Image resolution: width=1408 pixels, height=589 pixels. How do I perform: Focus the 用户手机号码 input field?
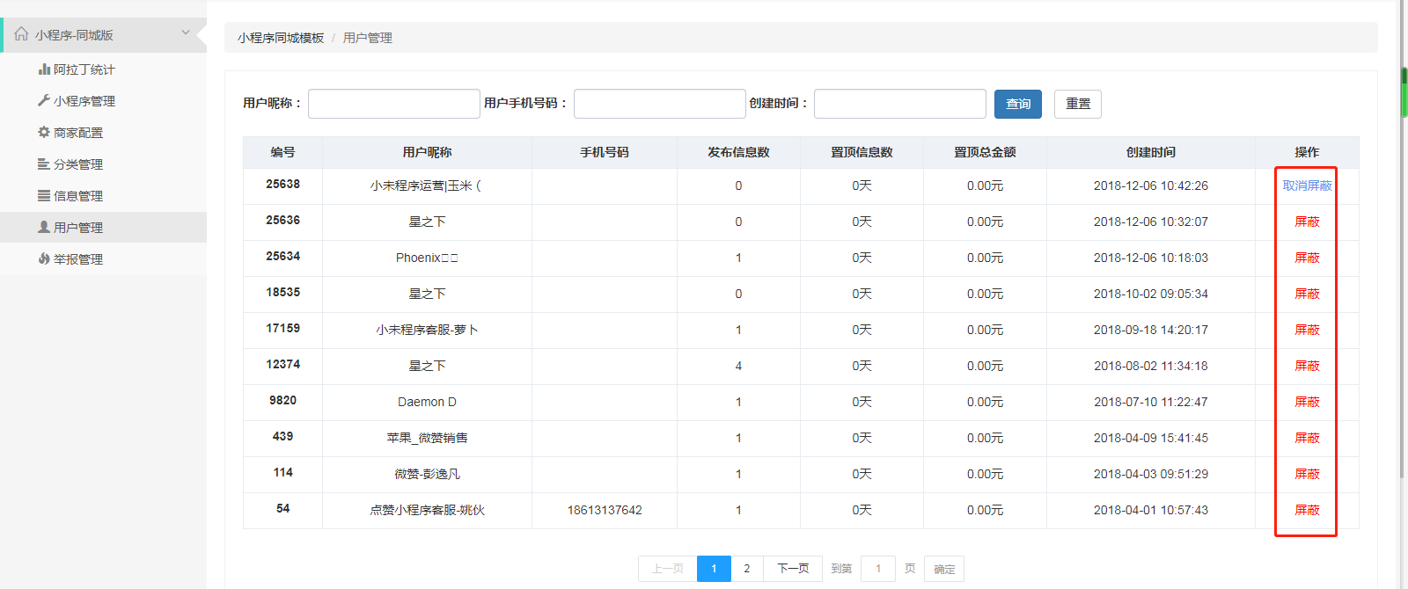coord(659,104)
